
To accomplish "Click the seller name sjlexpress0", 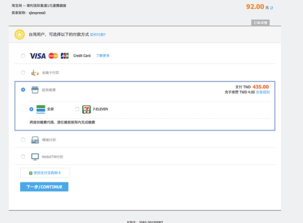I will (x=37, y=13).
